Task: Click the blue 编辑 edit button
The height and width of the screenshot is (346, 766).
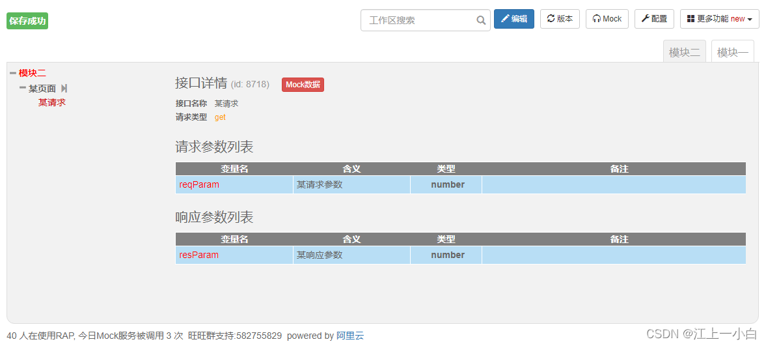Action: [514, 19]
